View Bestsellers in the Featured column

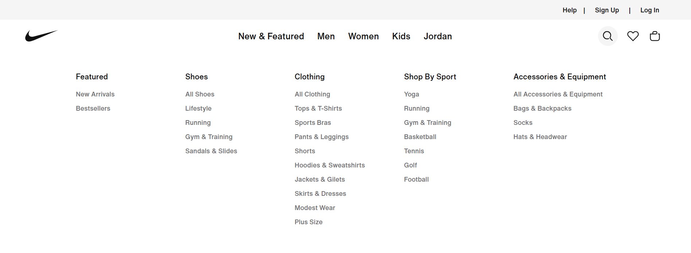(x=93, y=108)
